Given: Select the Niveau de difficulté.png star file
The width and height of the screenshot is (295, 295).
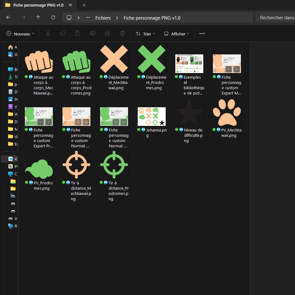Looking at the screenshot, I should [x=189, y=113].
